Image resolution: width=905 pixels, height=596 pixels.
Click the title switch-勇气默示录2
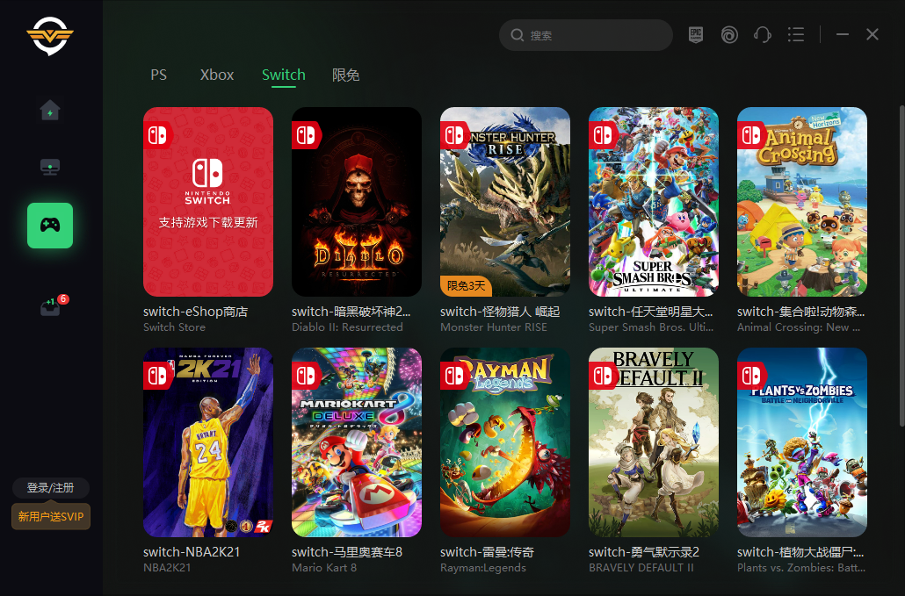[644, 552]
